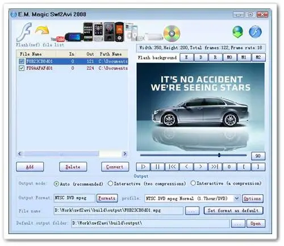Select the DVD disc output icon
The height and width of the screenshot is (246, 284).
[172, 34]
